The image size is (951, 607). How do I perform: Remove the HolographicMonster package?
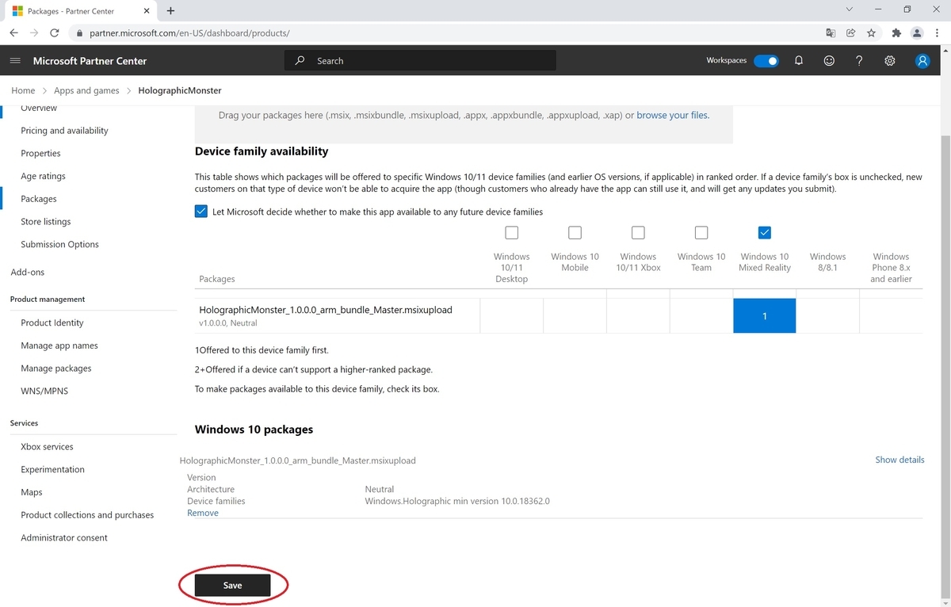tap(203, 513)
